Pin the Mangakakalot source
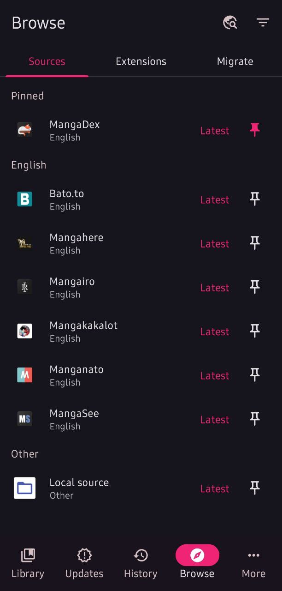 (x=255, y=331)
